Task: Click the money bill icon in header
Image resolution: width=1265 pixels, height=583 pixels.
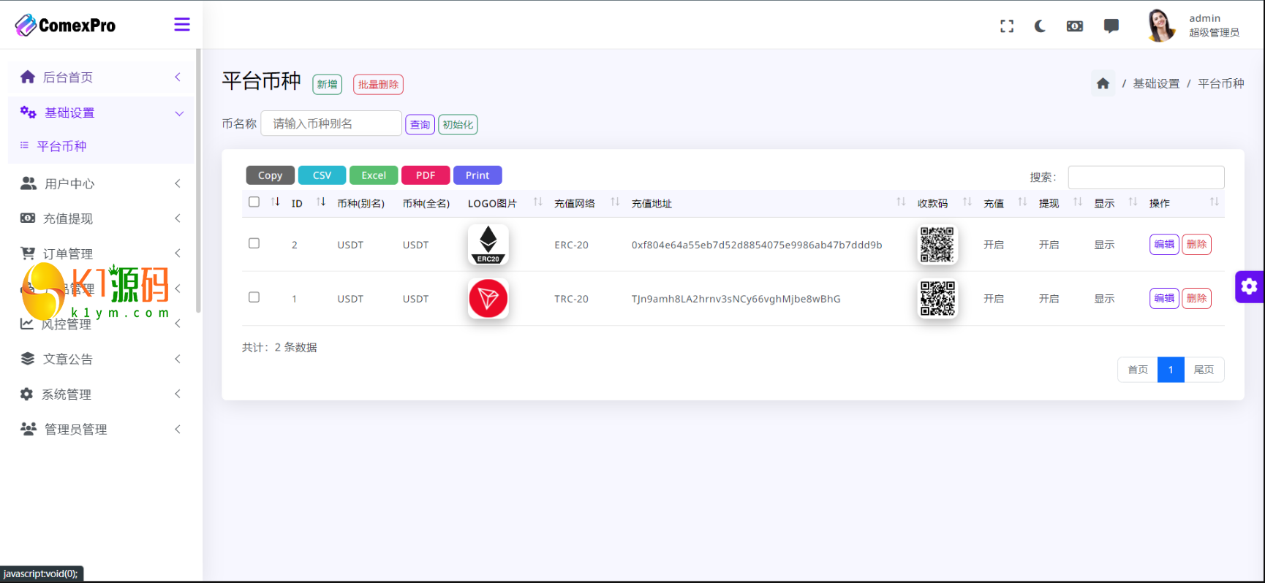Action: (1074, 26)
